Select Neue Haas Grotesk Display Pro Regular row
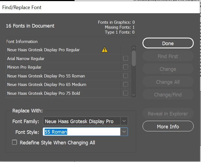Image resolution: width=201 pixels, height=162 pixels. [x=68, y=50]
